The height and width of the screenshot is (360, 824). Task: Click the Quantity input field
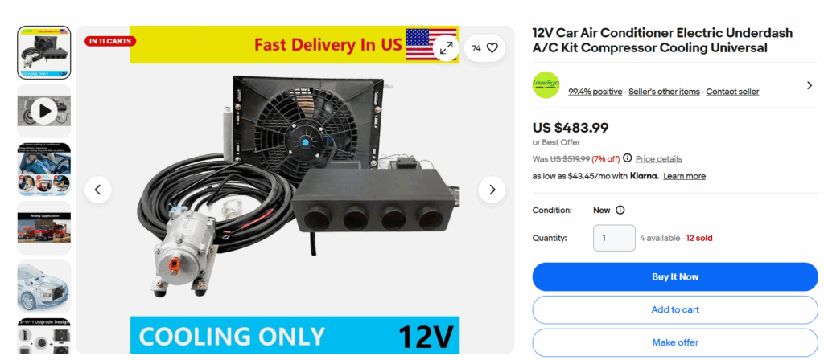[x=614, y=238]
